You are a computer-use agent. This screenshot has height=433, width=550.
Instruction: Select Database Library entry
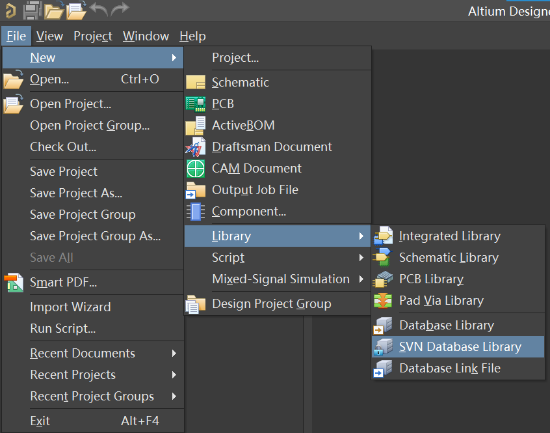(458, 326)
